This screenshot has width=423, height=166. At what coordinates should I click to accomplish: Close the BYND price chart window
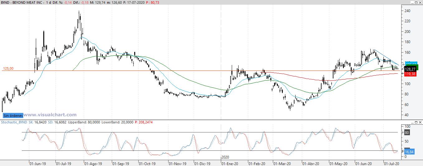coord(420,2)
